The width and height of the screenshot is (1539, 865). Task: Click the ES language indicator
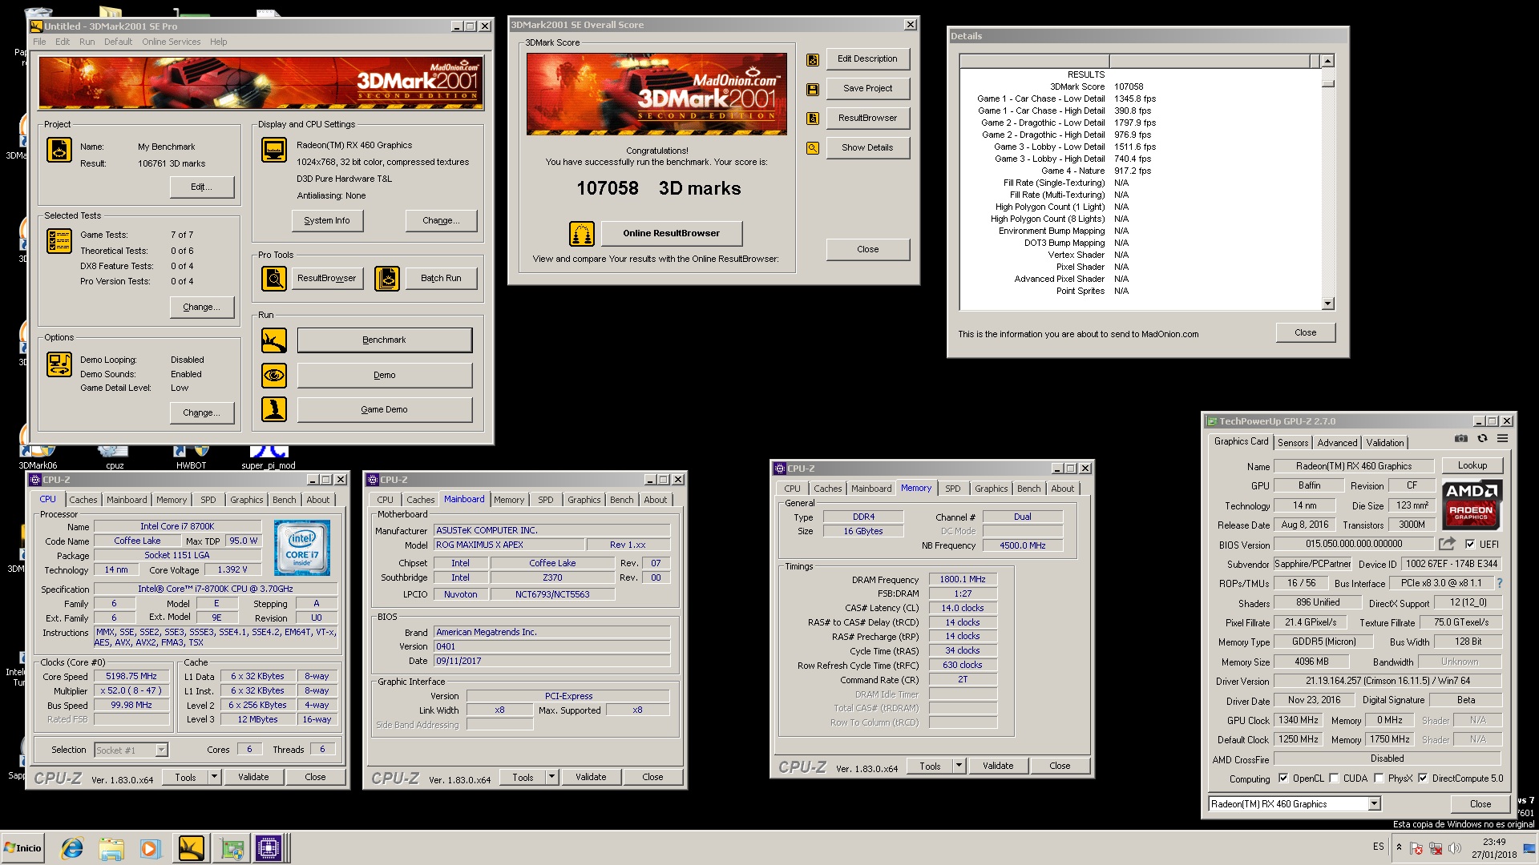[x=1378, y=847]
